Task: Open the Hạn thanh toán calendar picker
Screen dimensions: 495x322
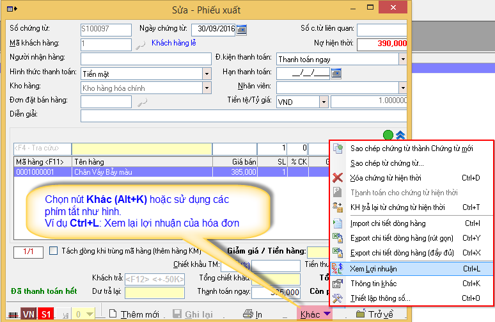Action: point(336,73)
